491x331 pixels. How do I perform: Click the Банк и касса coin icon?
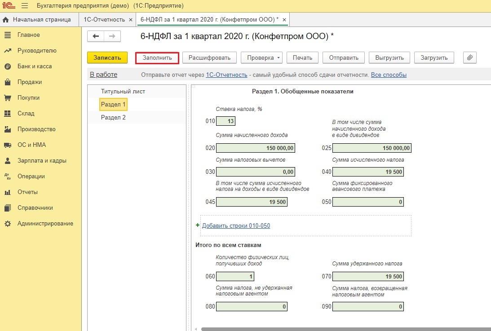coord(8,66)
